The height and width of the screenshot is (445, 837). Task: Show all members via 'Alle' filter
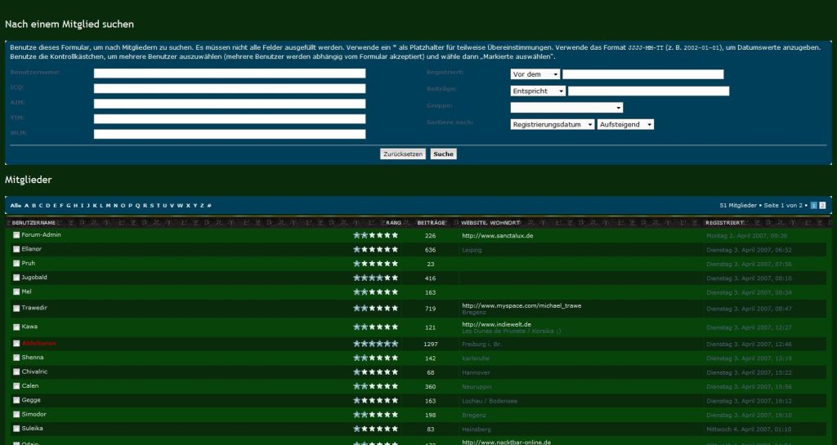[x=16, y=206]
